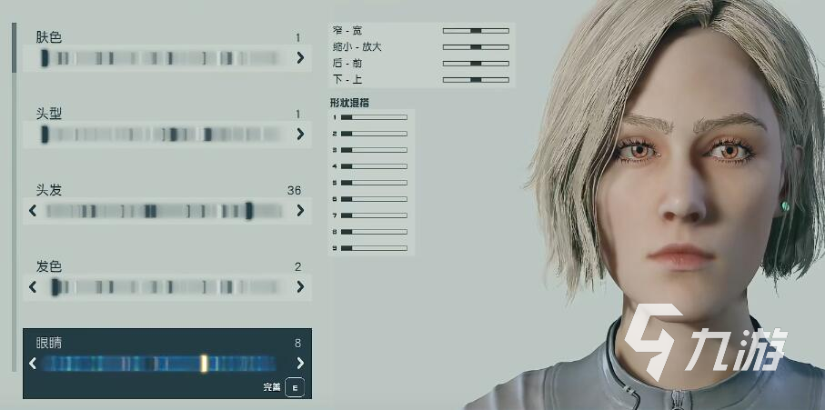The image size is (825, 410).
Task: Pick a tone on the 肤色 swatch strip
Action: [x=164, y=58]
